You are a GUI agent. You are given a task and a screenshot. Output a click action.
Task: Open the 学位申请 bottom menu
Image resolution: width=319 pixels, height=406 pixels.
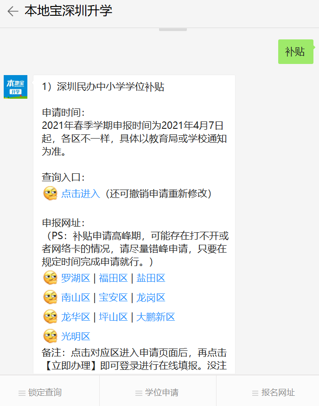[158, 391]
